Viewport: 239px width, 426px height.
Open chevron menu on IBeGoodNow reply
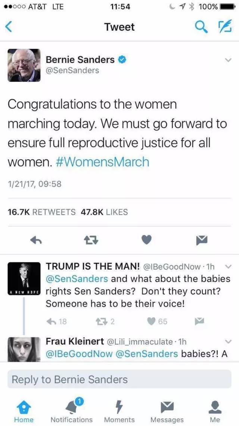pos(229,267)
